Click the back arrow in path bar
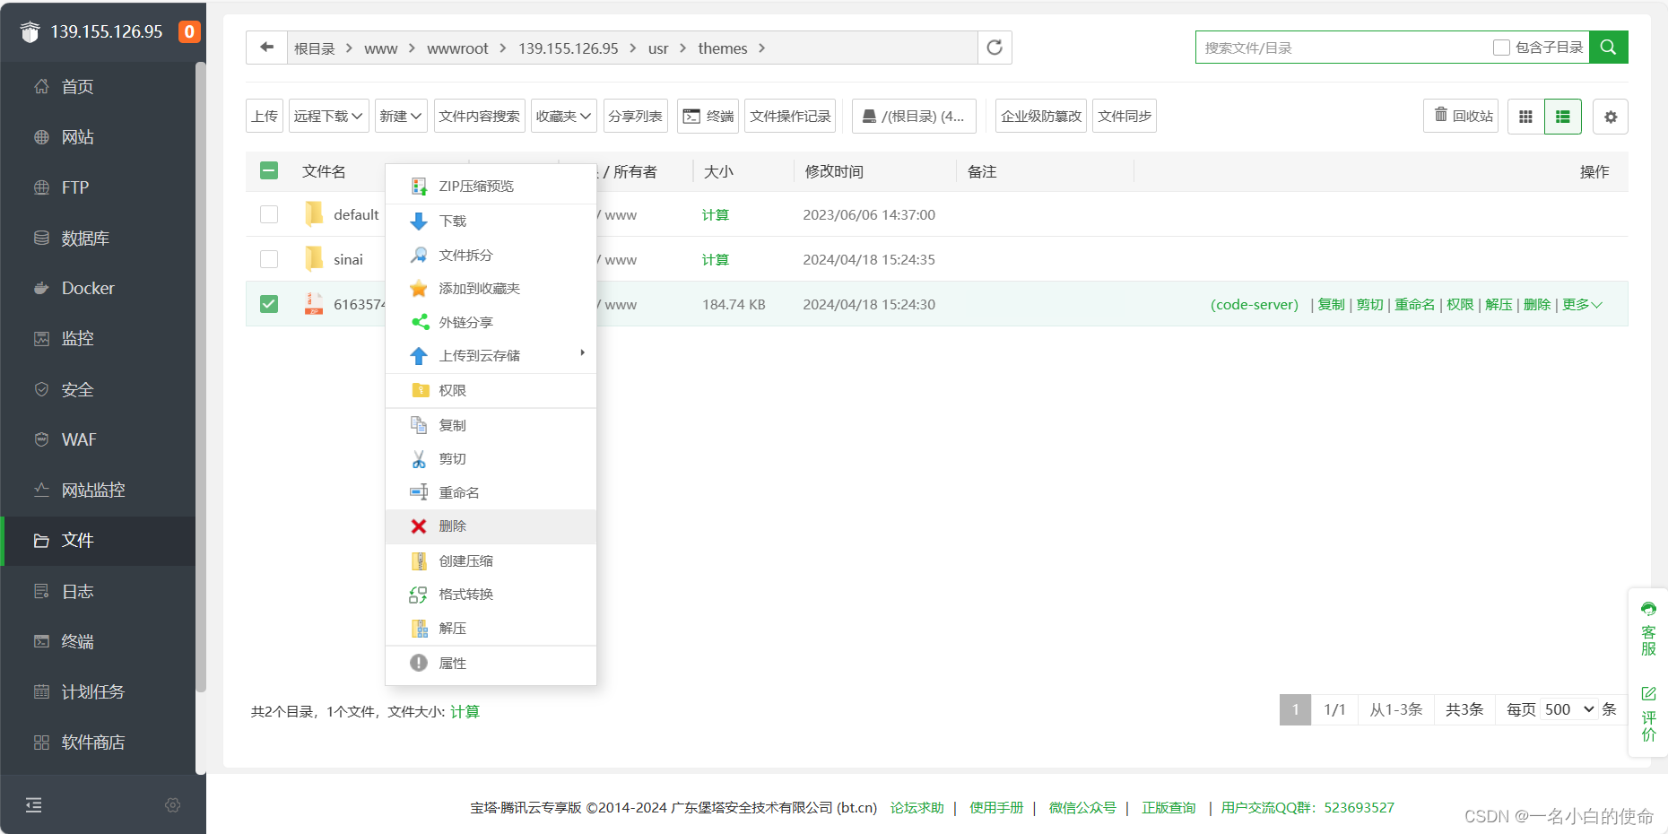 click(x=266, y=48)
